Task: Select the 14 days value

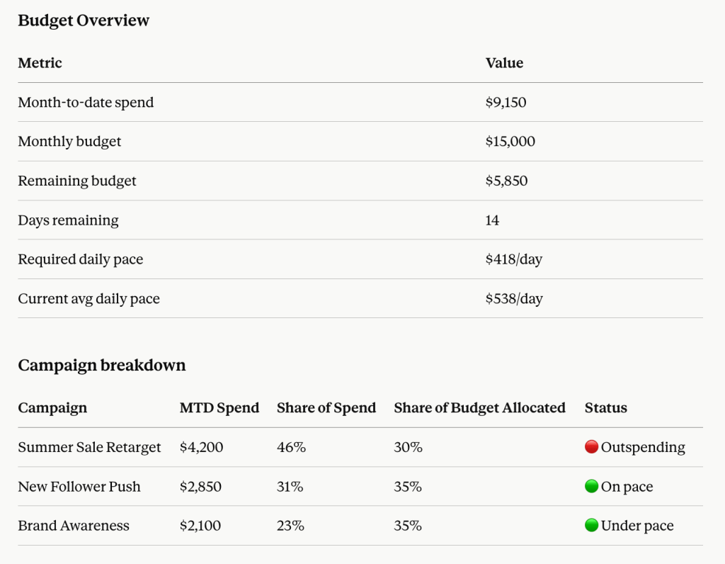Action: [493, 220]
